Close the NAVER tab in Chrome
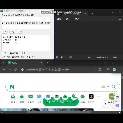123x123 pixels. click(42, 63)
